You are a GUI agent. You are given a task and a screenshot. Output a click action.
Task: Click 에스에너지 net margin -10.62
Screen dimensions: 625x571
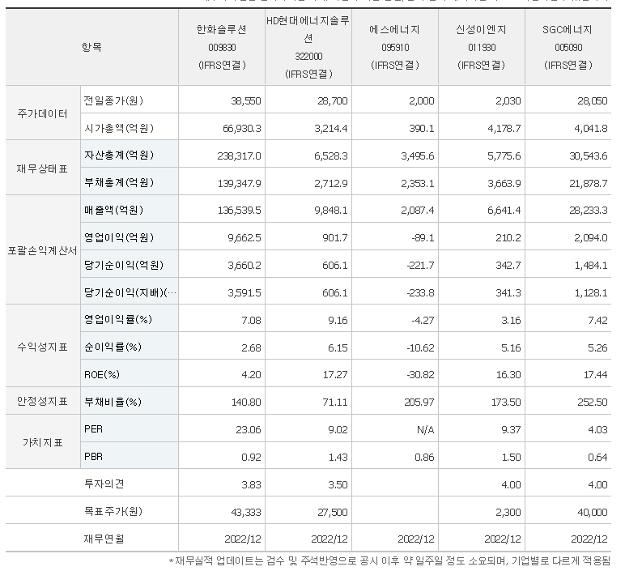click(420, 348)
